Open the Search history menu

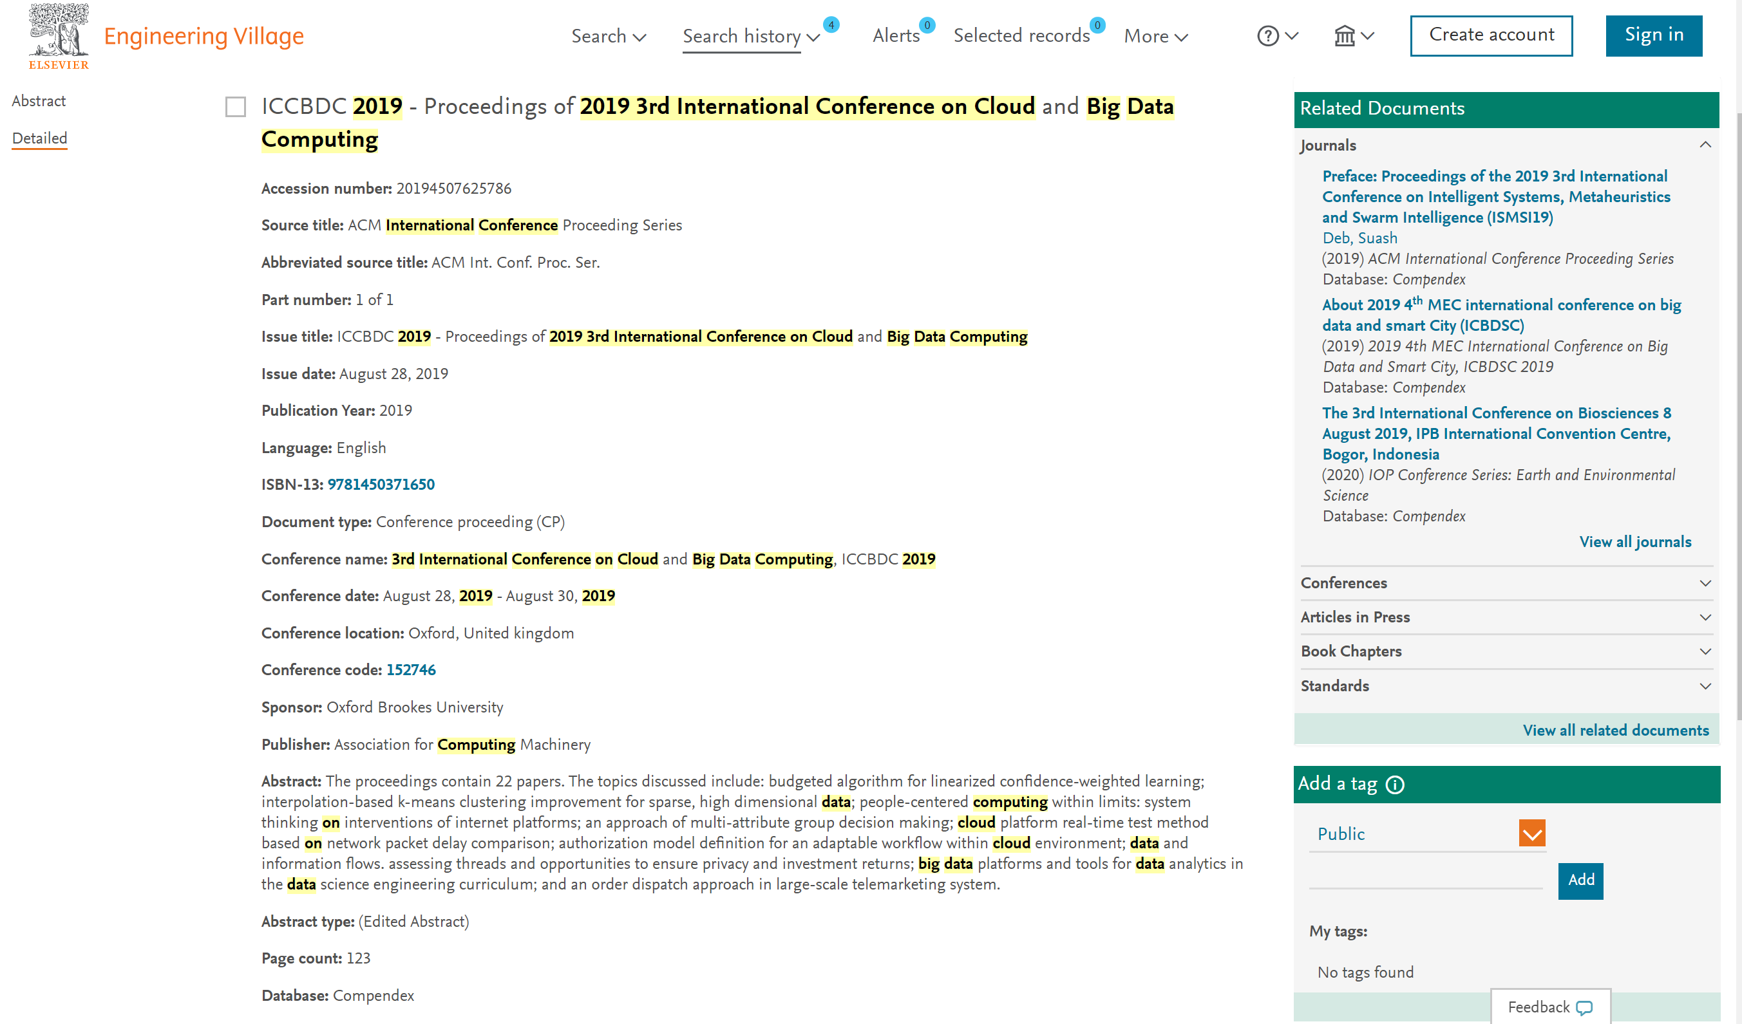[751, 36]
